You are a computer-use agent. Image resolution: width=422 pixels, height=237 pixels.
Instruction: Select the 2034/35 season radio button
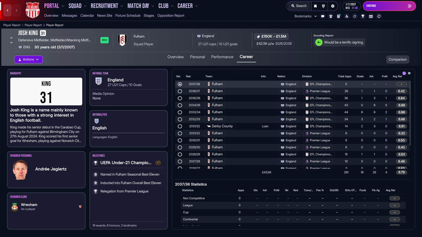click(x=180, y=105)
